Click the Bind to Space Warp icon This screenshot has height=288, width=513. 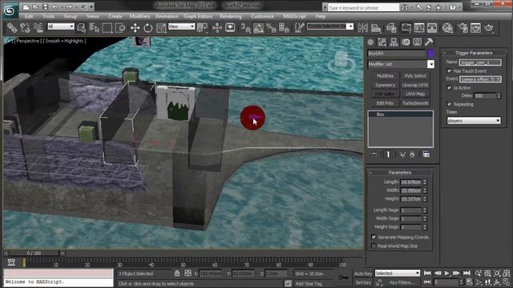[x=38, y=28]
